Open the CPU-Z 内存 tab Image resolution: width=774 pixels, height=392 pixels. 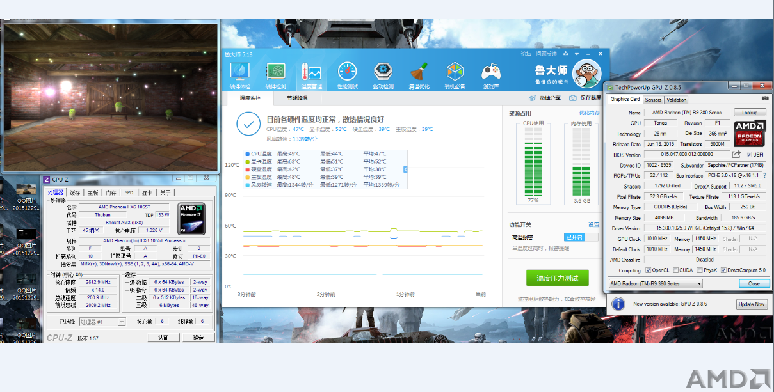coord(111,192)
